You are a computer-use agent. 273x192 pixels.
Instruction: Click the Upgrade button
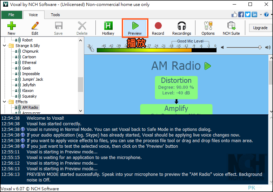click(x=260, y=28)
